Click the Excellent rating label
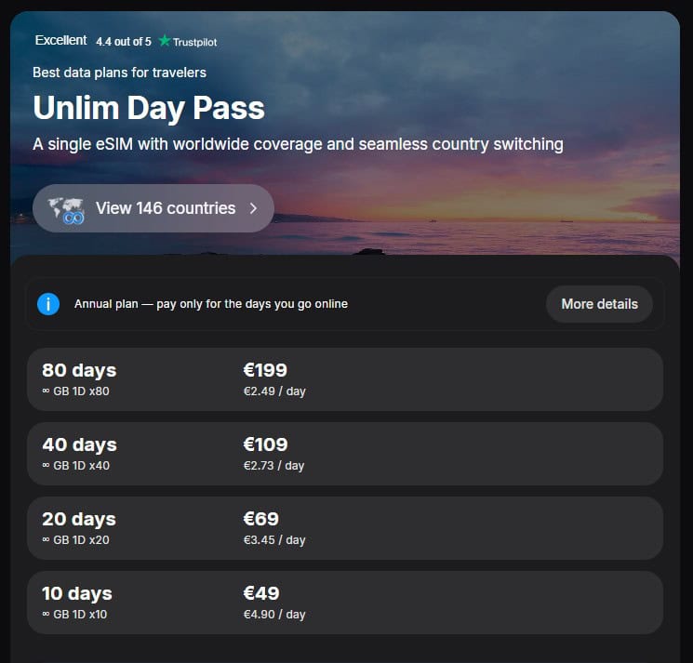The height and width of the screenshot is (663, 693). tap(60, 41)
